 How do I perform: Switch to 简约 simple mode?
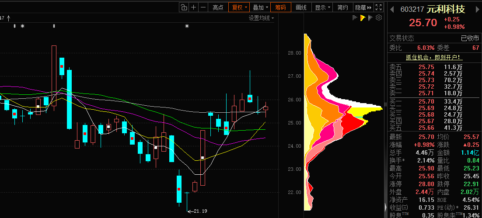pos(343,7)
